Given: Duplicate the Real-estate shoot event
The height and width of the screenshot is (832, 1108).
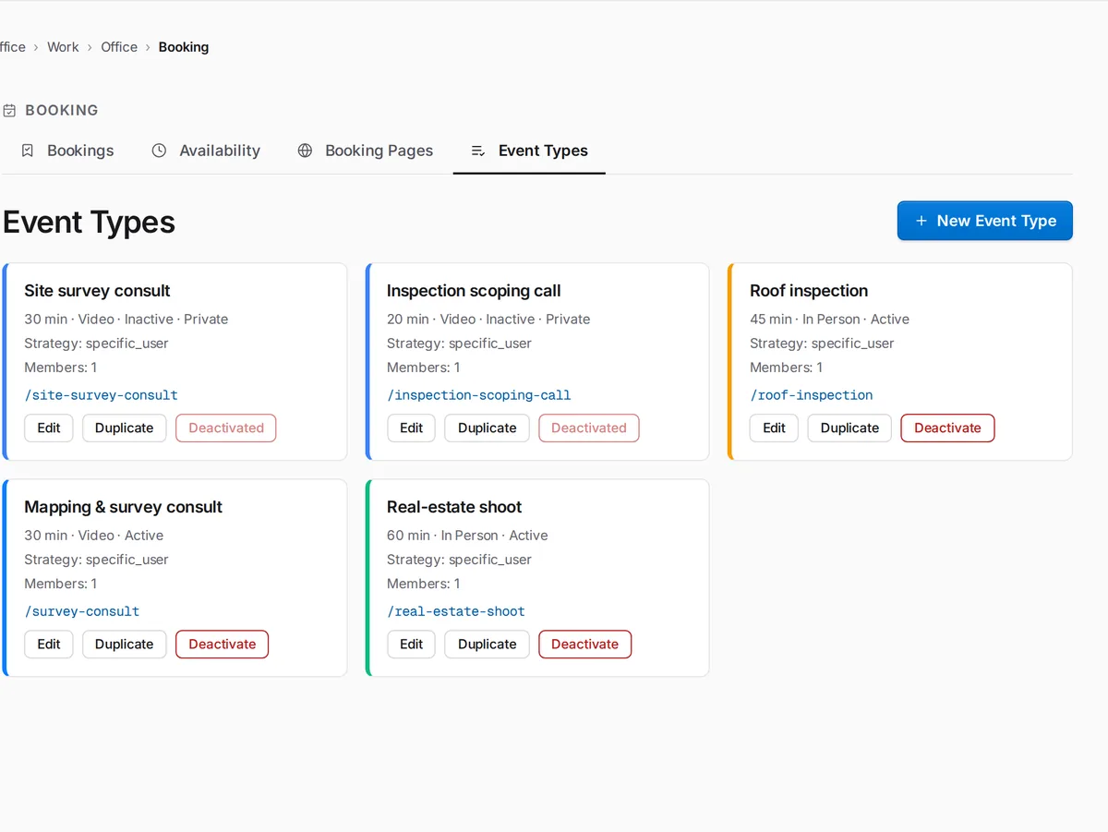Looking at the screenshot, I should (x=487, y=645).
